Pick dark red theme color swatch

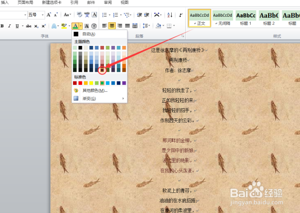102,70
